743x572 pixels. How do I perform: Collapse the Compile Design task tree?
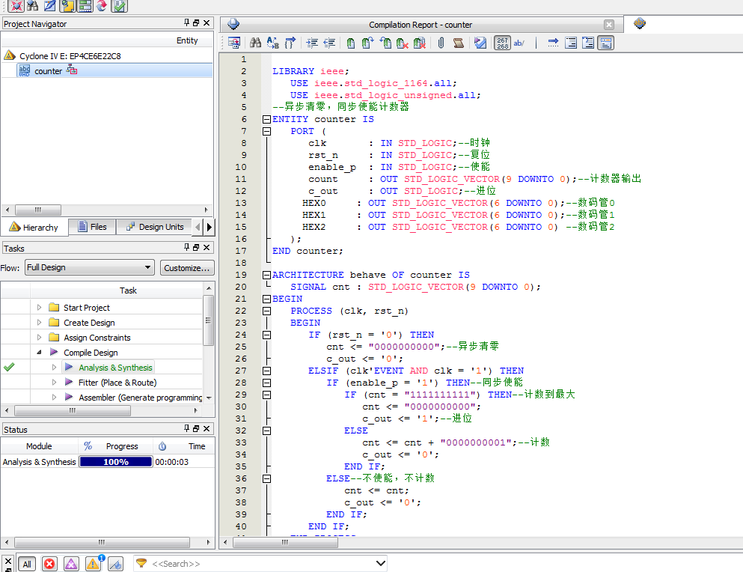point(40,353)
